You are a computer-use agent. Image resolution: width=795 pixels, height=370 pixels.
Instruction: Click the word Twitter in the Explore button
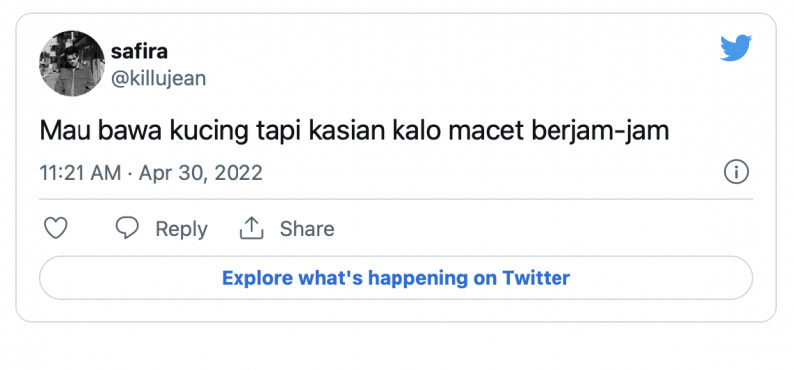(536, 278)
